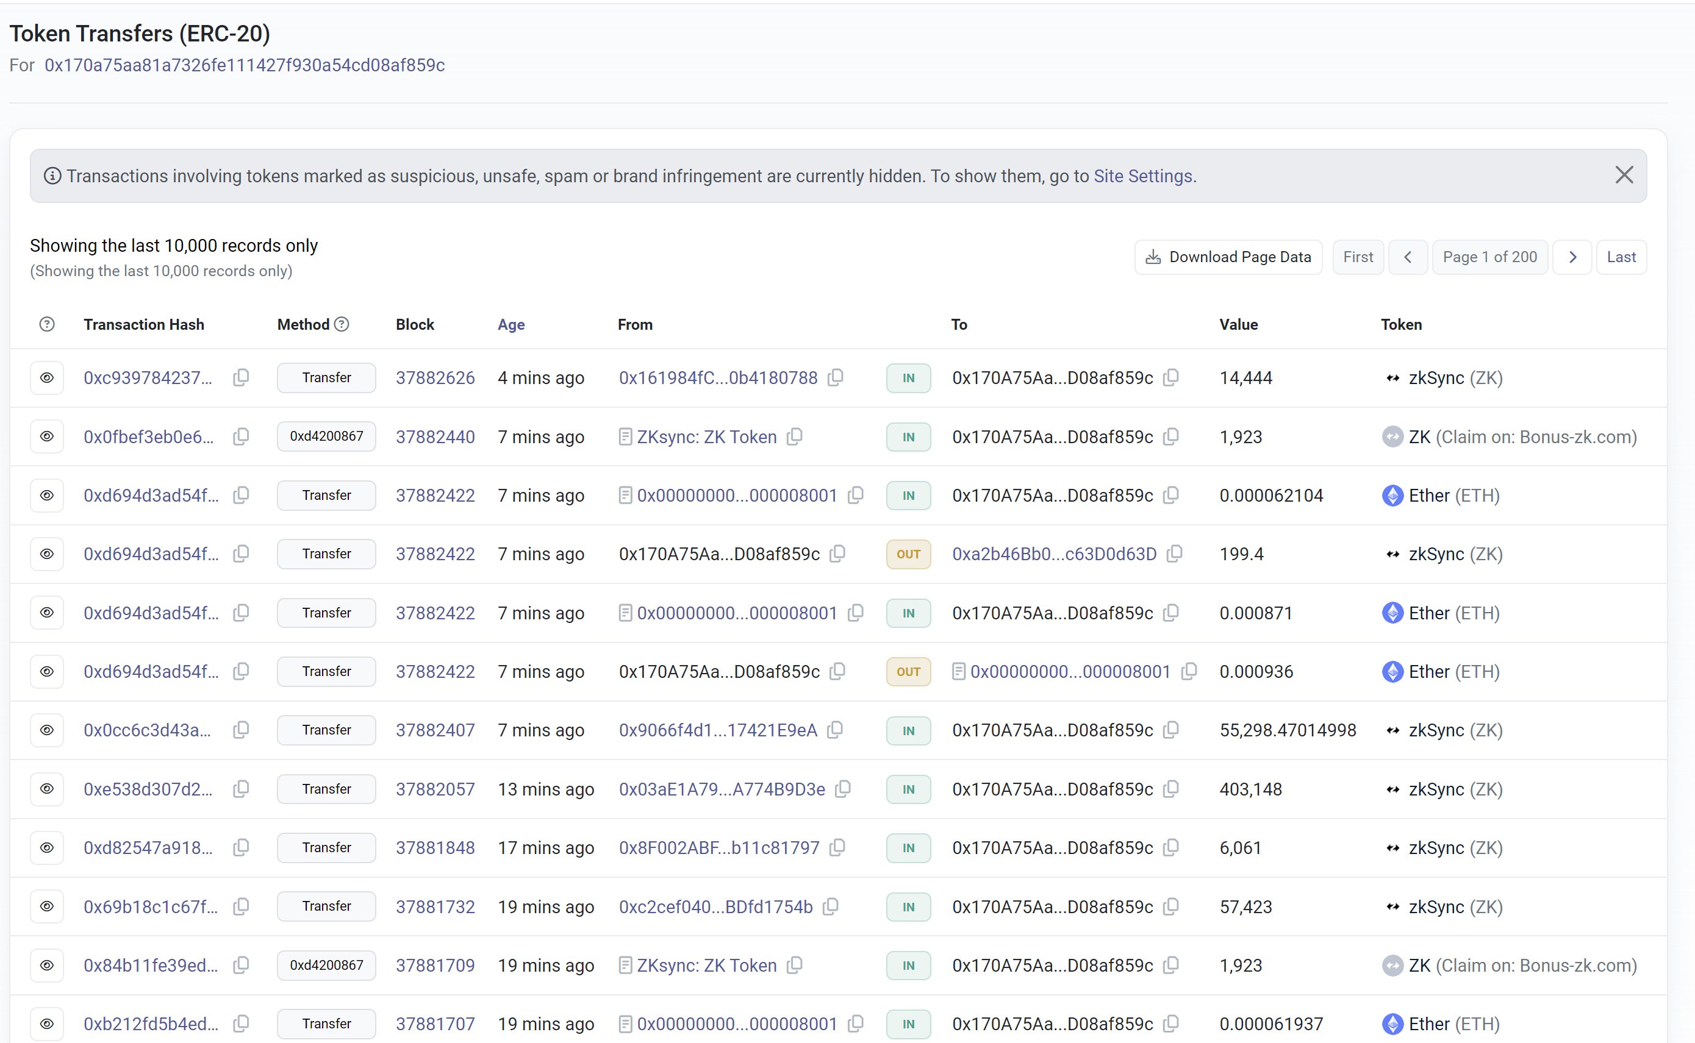The width and height of the screenshot is (1695, 1043).
Task: Go to the previous page of transfers
Action: (1408, 257)
